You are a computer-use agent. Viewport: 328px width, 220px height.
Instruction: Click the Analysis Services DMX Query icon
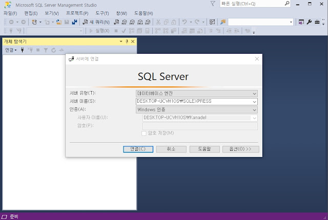point(132,22)
